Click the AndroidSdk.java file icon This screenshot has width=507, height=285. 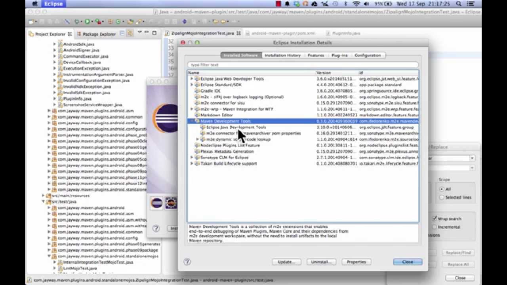pos(60,44)
